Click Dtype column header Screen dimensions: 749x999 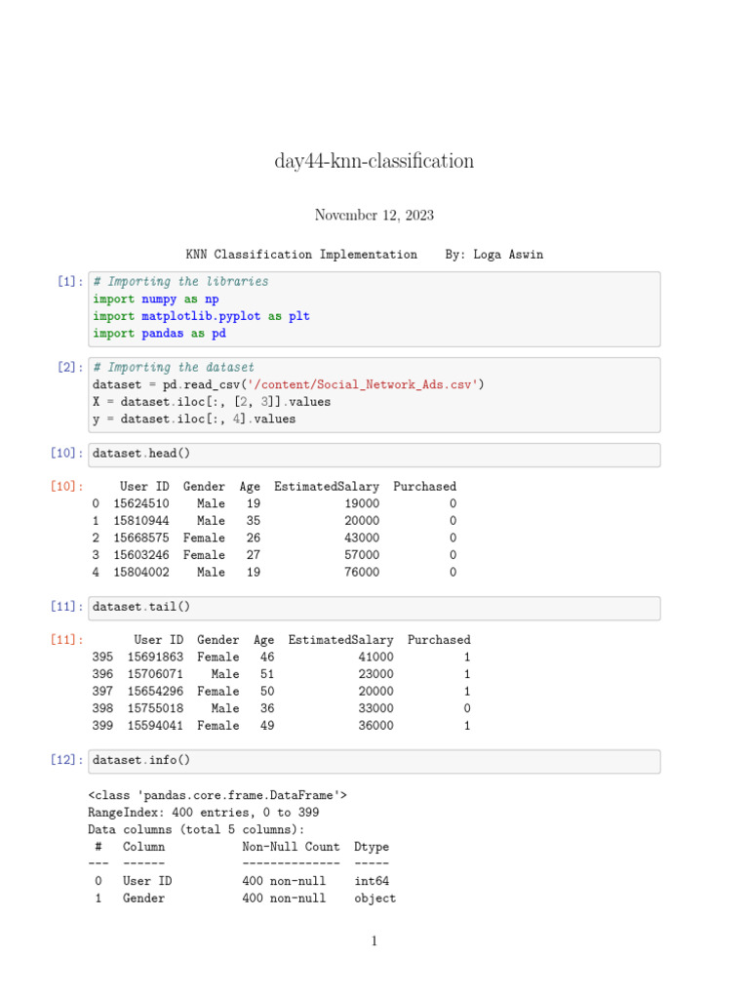point(372,848)
